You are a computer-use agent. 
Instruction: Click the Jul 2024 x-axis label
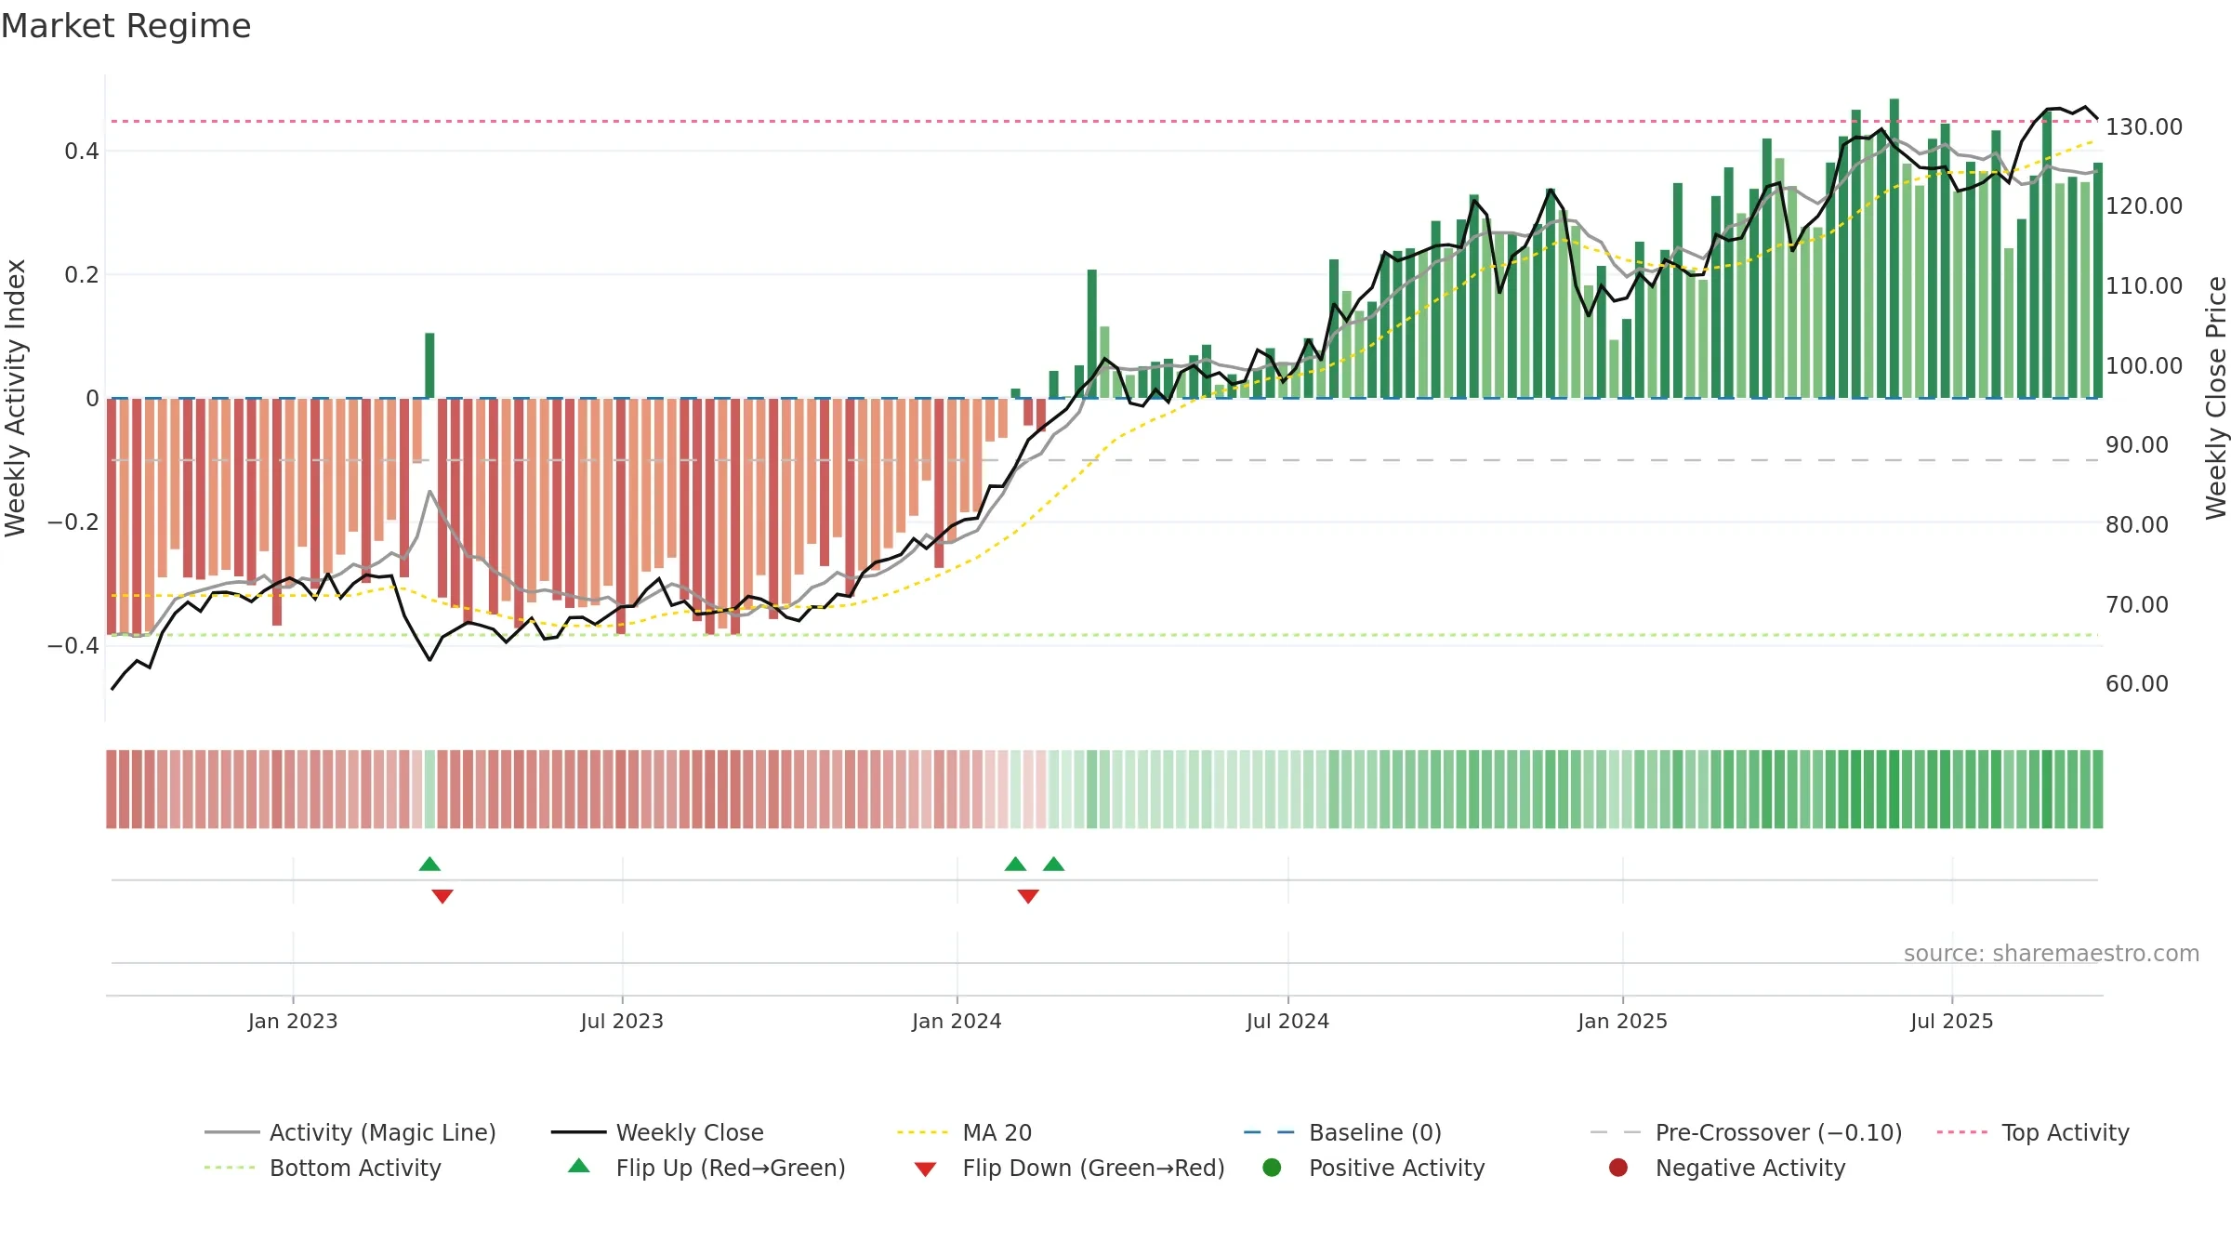[1287, 1022]
